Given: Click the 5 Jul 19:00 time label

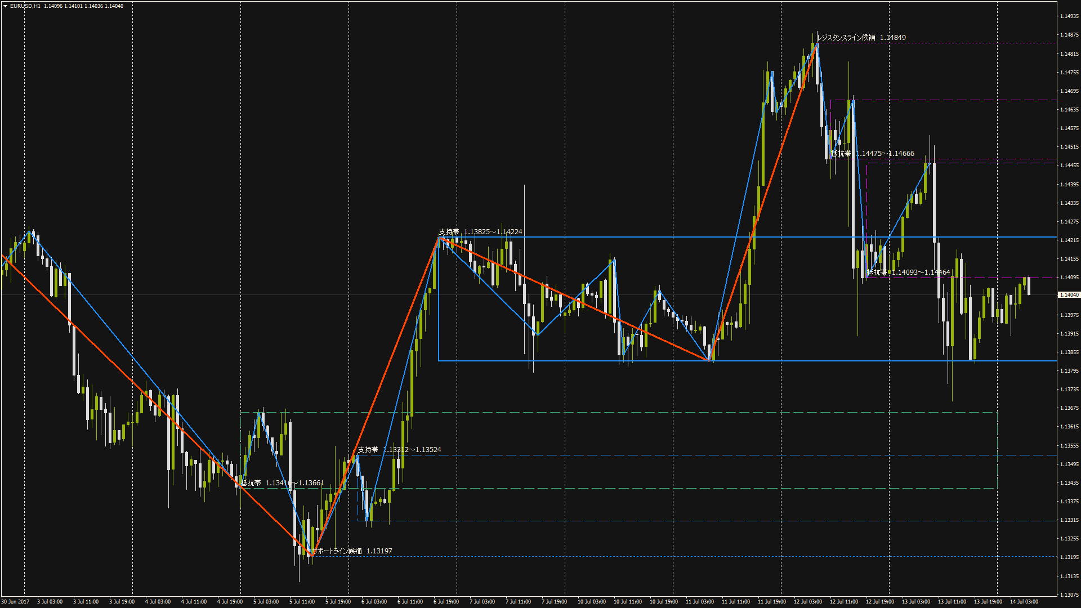Looking at the screenshot, I should click(x=338, y=602).
